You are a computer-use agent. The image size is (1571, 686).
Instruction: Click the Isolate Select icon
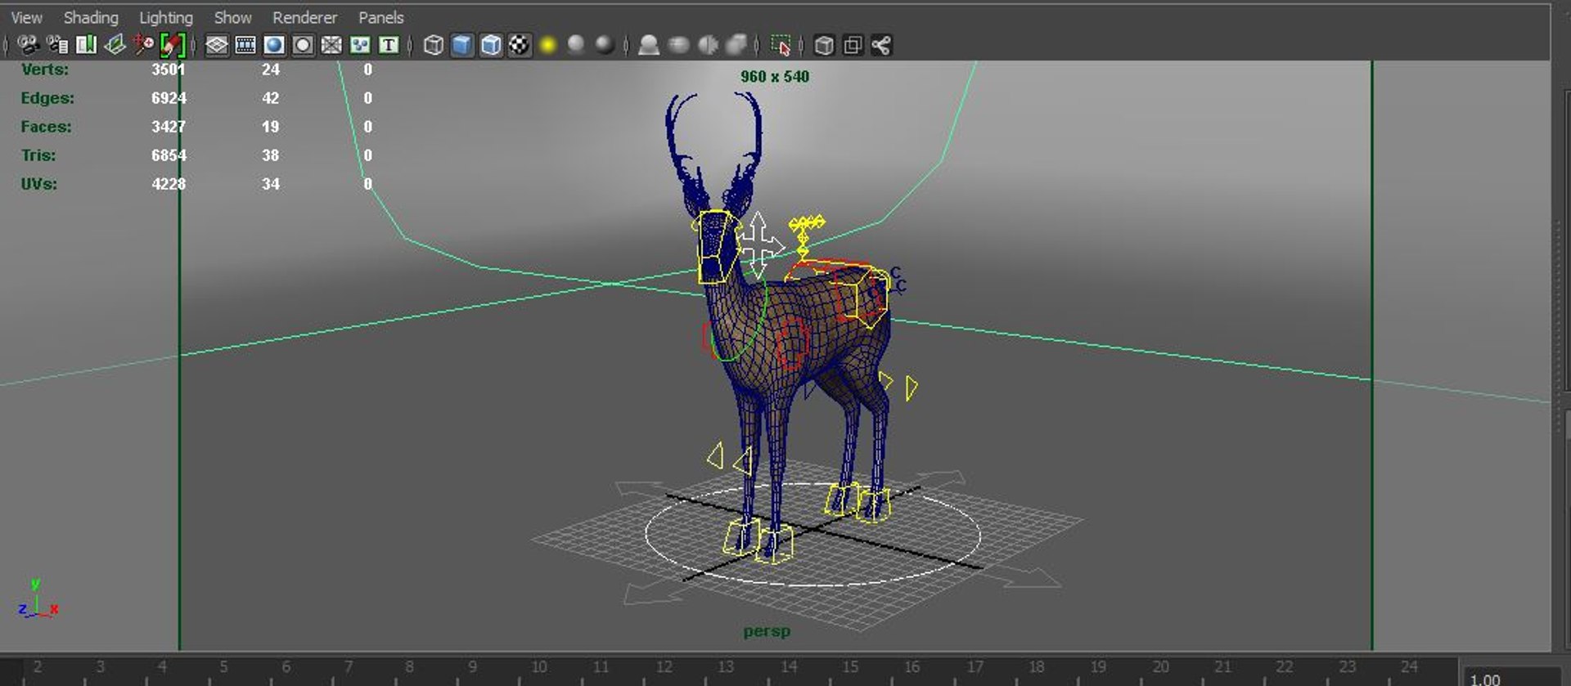pos(781,45)
